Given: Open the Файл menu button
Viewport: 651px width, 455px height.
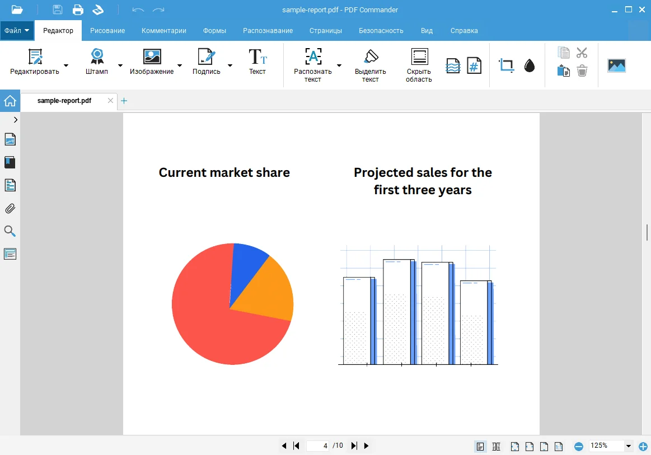Looking at the screenshot, I should [17, 31].
